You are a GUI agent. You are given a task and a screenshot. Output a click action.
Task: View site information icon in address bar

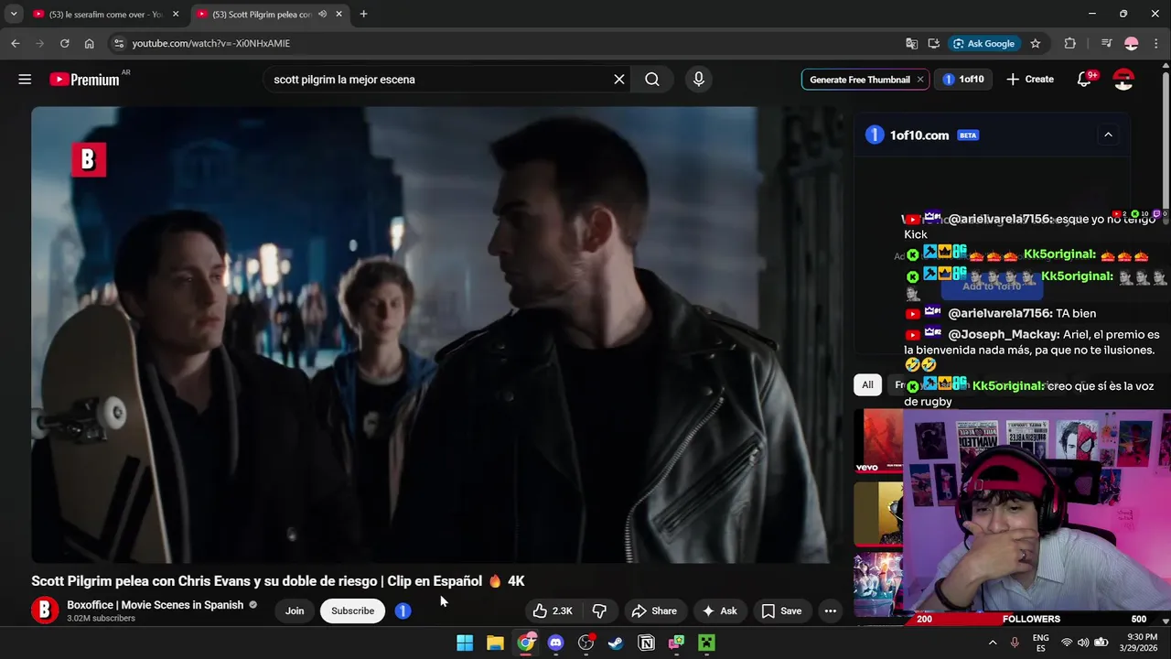[118, 43]
